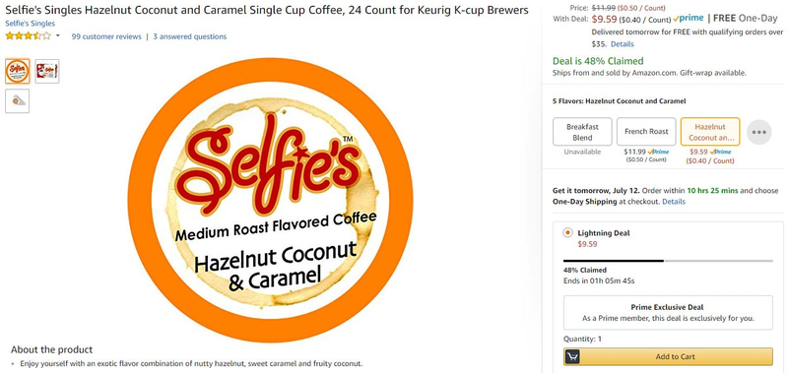The width and height of the screenshot is (788, 373).
Task: Open the 99 customer reviews link
Action: point(106,36)
